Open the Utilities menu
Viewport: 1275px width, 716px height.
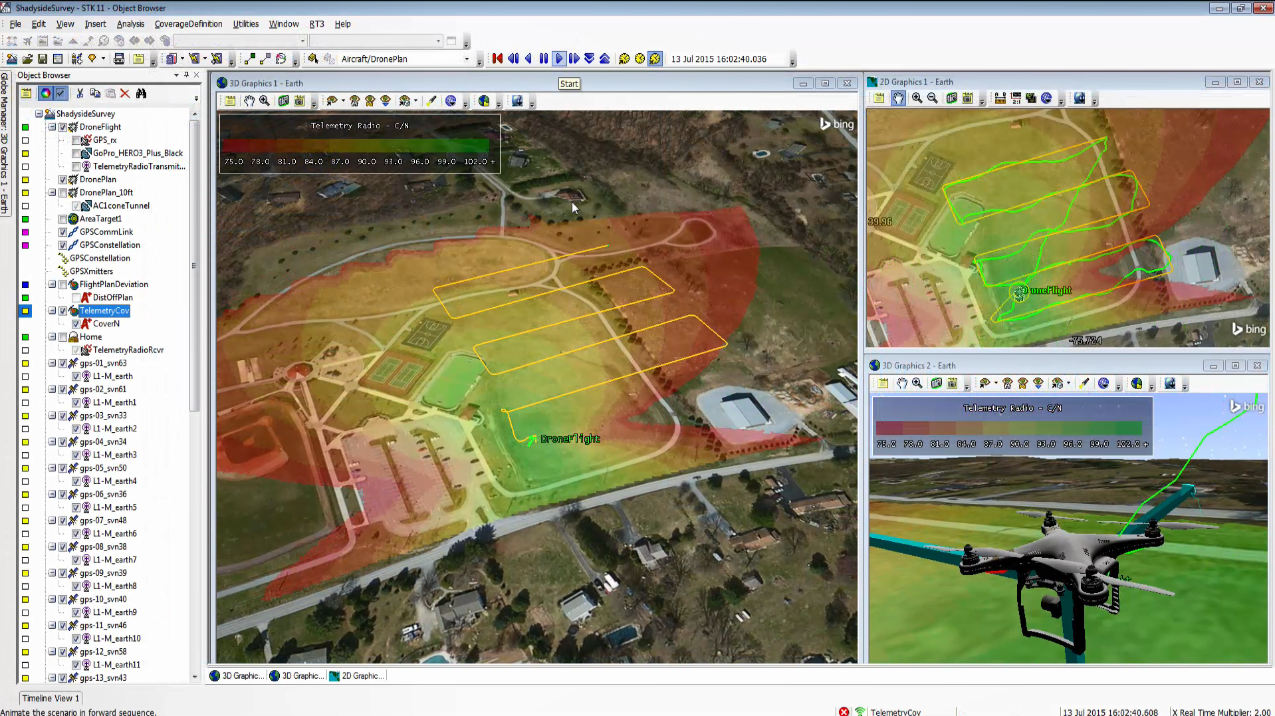click(245, 24)
